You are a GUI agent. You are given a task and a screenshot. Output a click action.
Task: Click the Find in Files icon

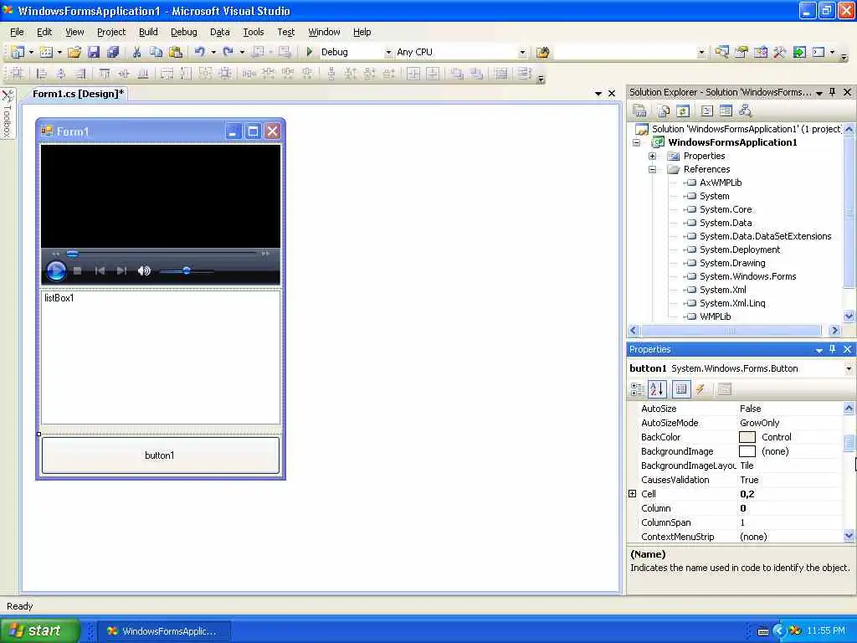click(542, 52)
